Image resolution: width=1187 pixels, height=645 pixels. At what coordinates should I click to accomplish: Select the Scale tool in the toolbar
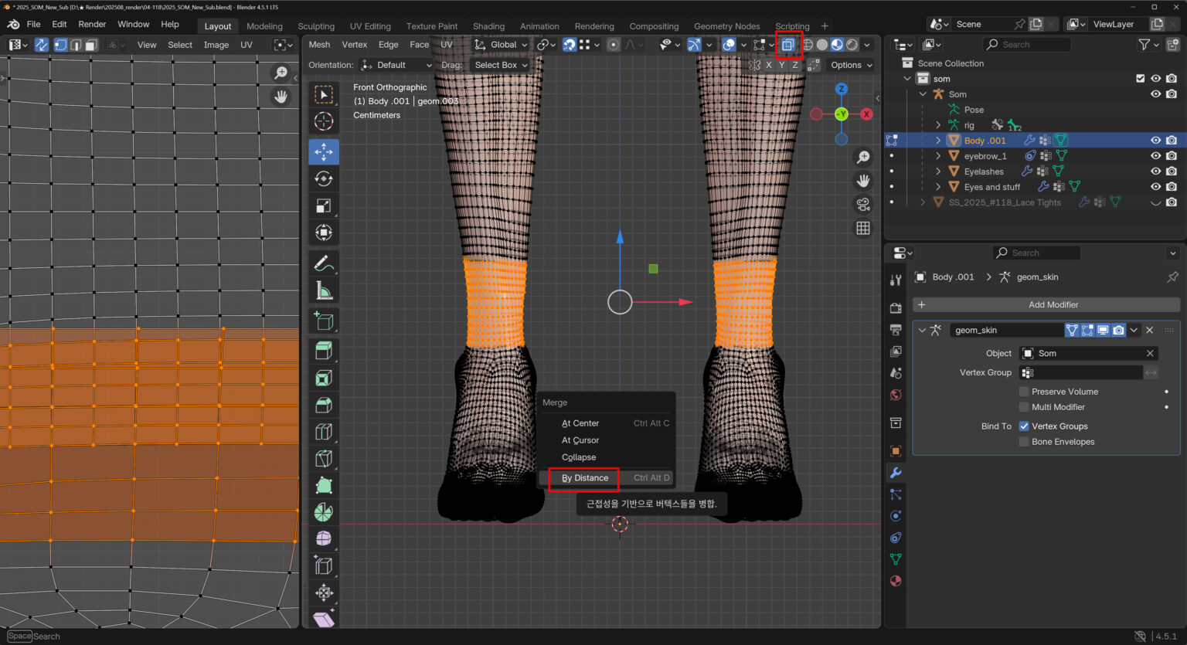324,205
